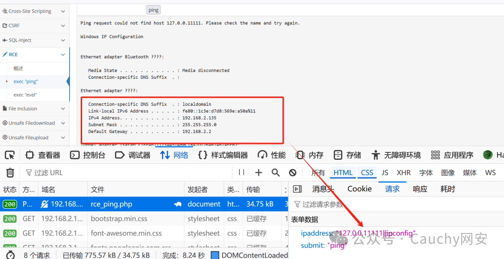The image size is (504, 259).
Task: Sort requests by 传输 column header
Action: click(x=262, y=189)
